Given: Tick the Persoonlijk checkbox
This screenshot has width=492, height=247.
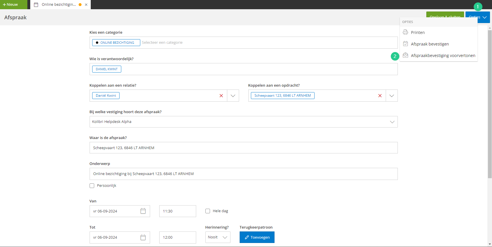Looking at the screenshot, I should pyautogui.click(x=92, y=186).
